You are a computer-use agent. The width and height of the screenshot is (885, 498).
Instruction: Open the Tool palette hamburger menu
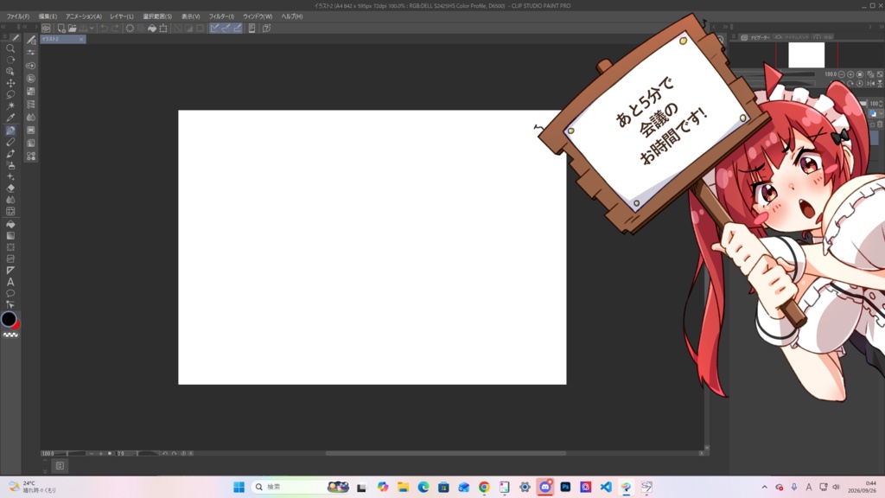pyautogui.click(x=5, y=37)
